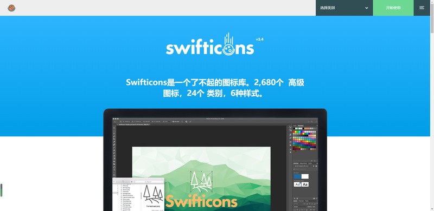Image resolution: width=434 pixels, height=211 pixels.
Task: Open the hamburger menu icon
Action: pyautogui.click(x=422, y=8)
